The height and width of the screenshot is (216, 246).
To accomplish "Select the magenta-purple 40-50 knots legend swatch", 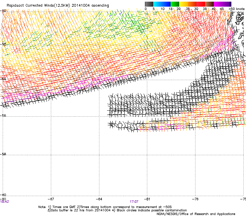I will [222, 4].
